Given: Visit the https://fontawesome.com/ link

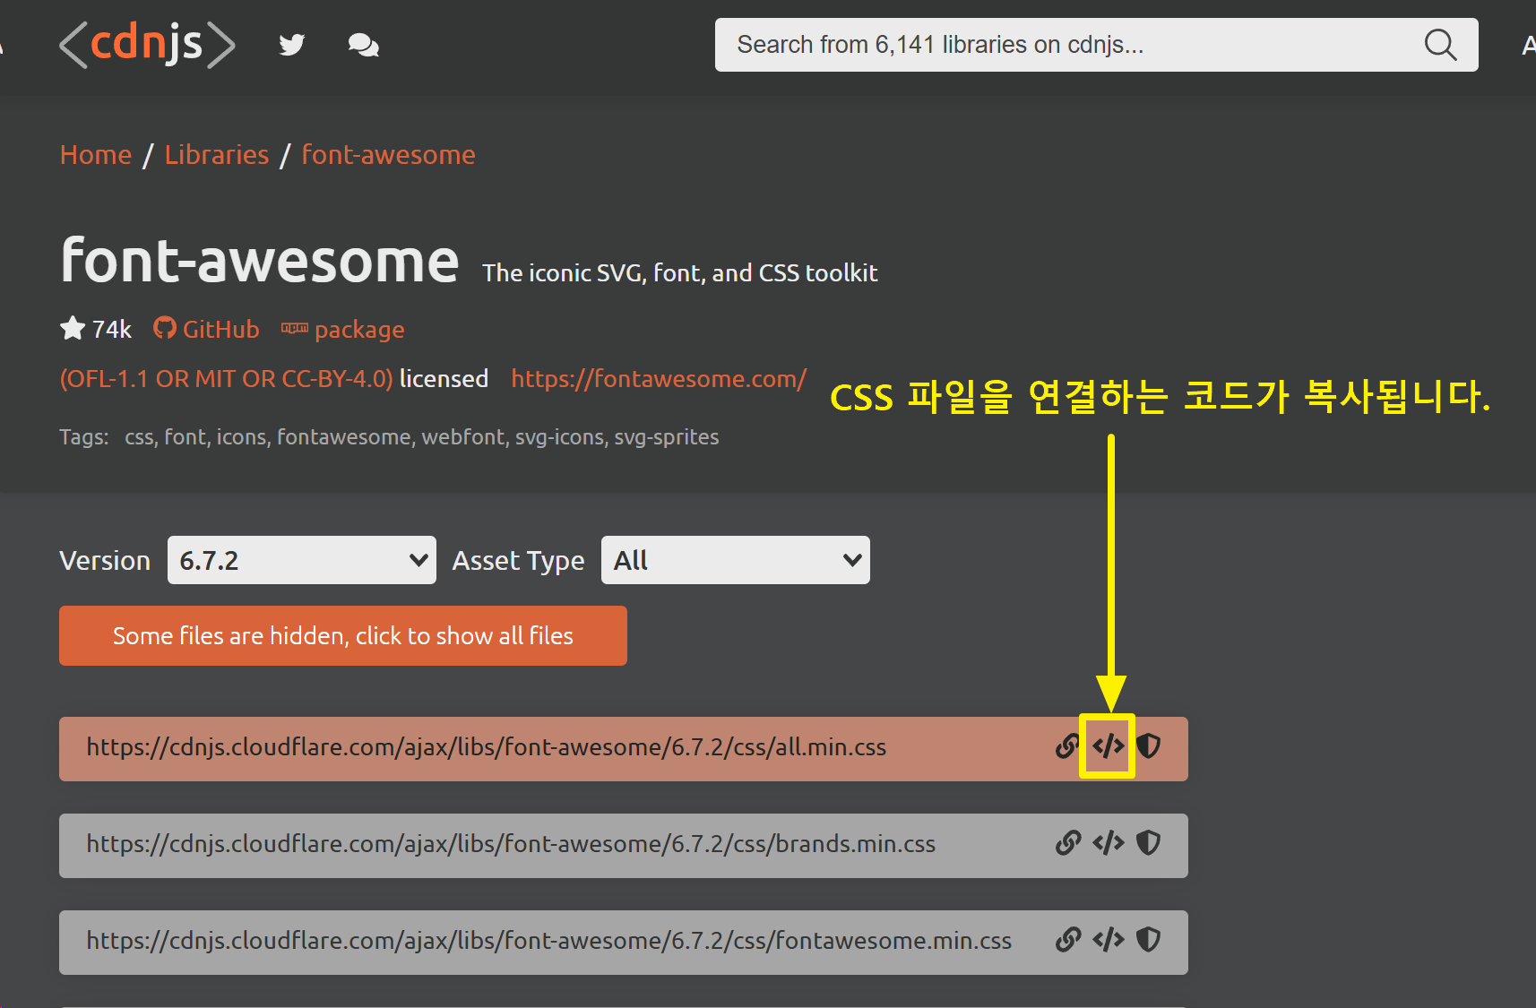Looking at the screenshot, I should click(659, 379).
